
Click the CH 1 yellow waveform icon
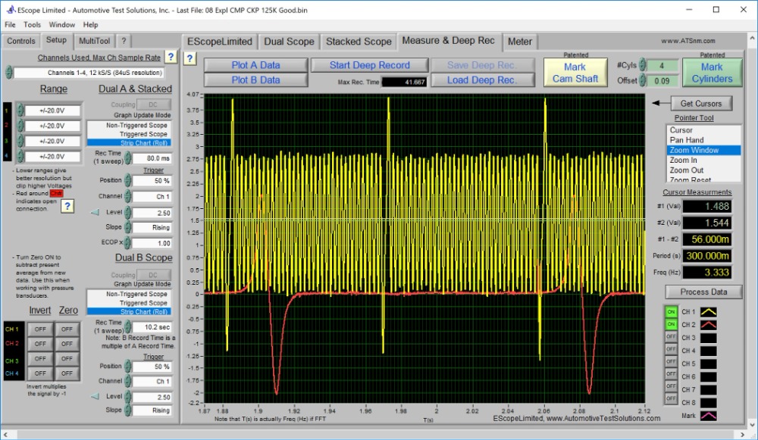click(709, 311)
